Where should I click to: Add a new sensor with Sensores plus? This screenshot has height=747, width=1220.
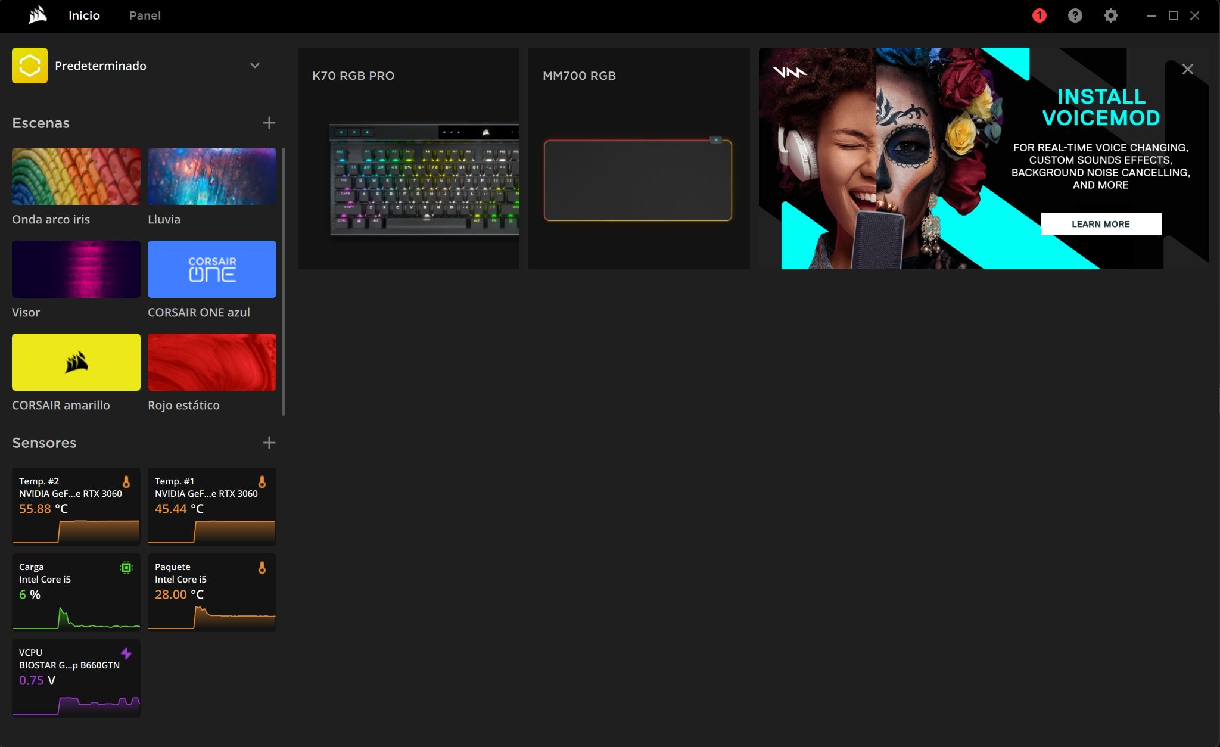pyautogui.click(x=269, y=443)
